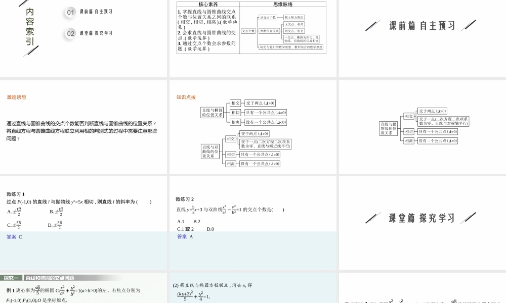Click the 01 numbered circle icon

point(70,13)
